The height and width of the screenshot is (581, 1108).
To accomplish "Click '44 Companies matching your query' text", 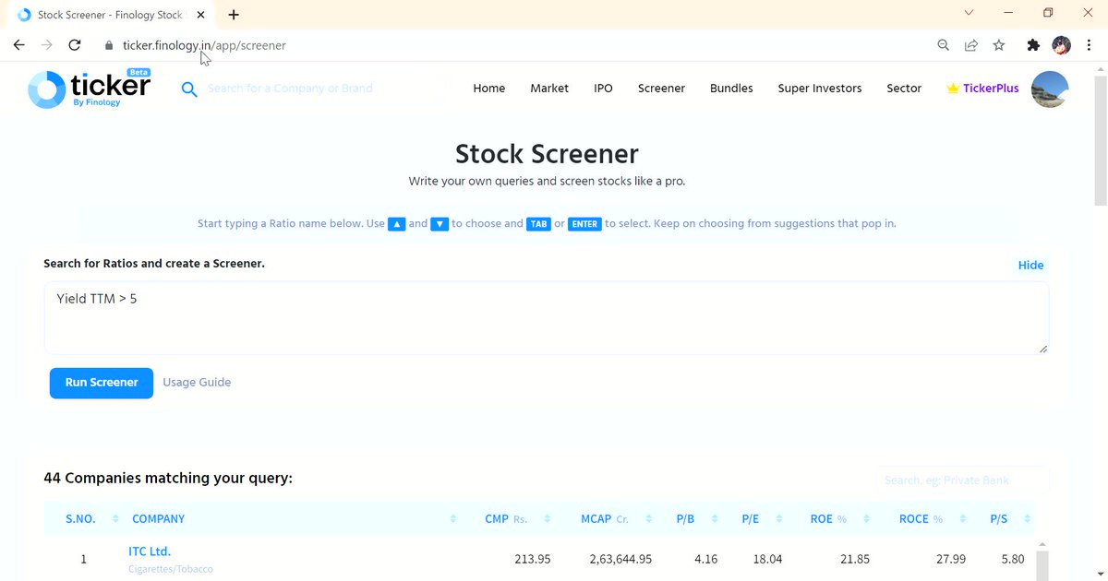I will [x=168, y=479].
